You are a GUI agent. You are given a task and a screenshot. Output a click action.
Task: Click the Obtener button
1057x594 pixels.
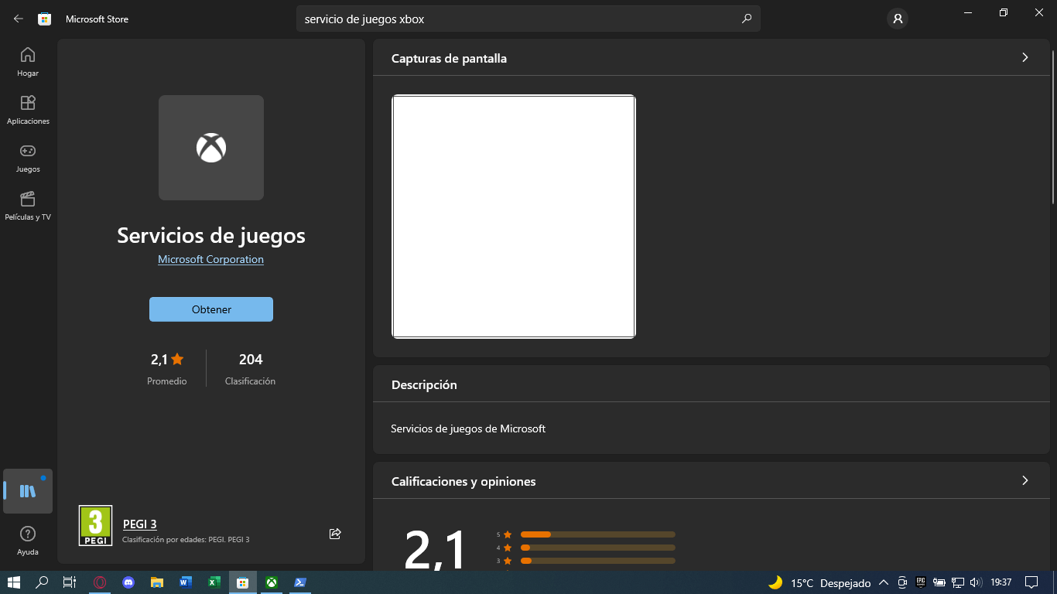click(x=211, y=309)
